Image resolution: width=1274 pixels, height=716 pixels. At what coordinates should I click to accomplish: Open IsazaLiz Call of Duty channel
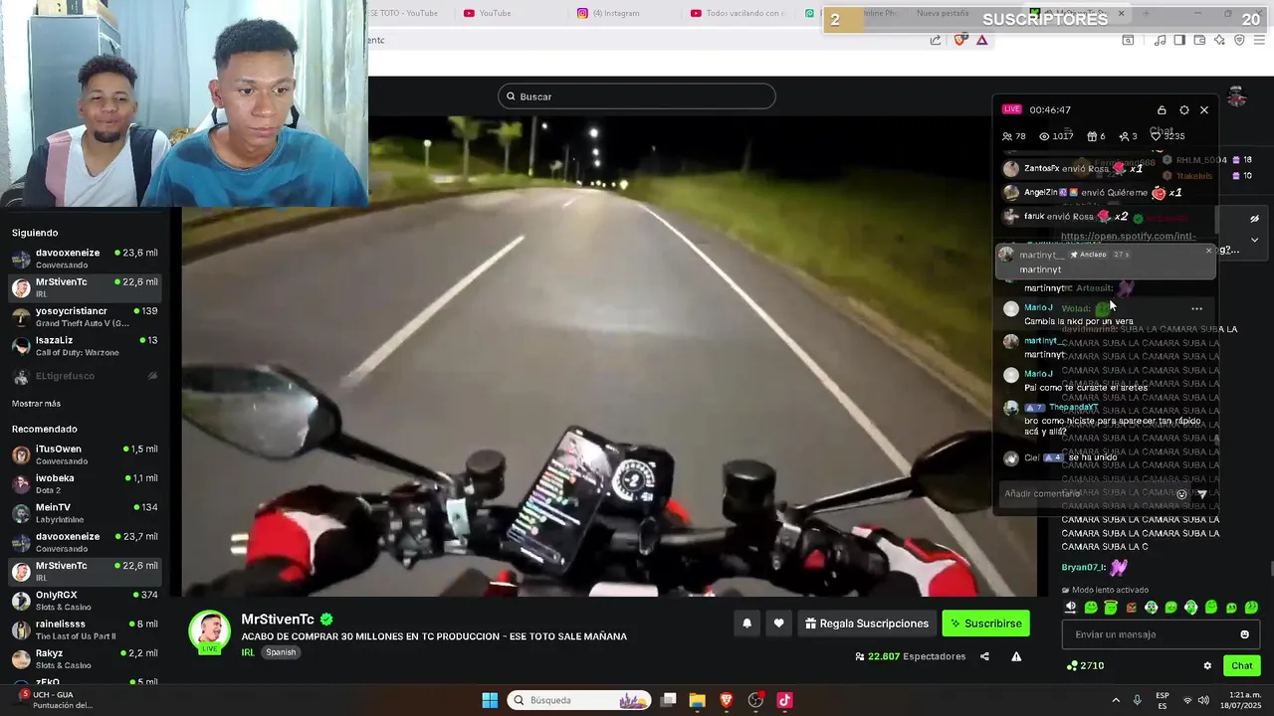[85, 346]
